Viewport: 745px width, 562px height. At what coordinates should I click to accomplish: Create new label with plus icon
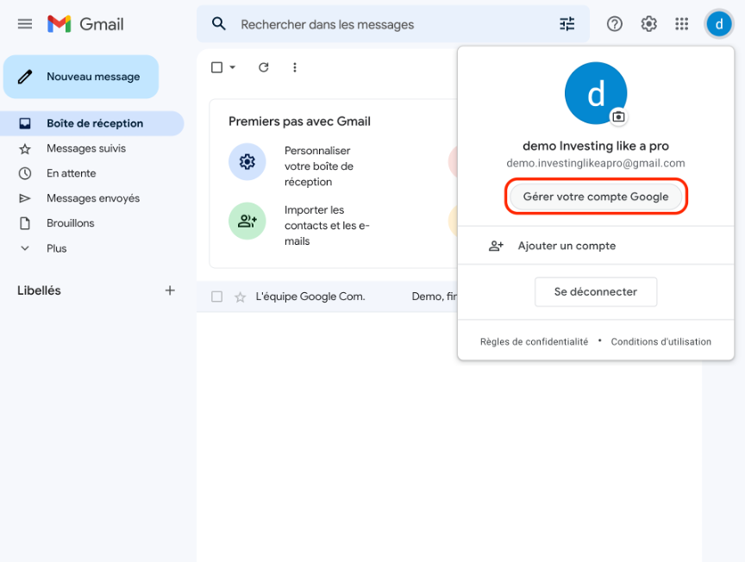tap(170, 290)
